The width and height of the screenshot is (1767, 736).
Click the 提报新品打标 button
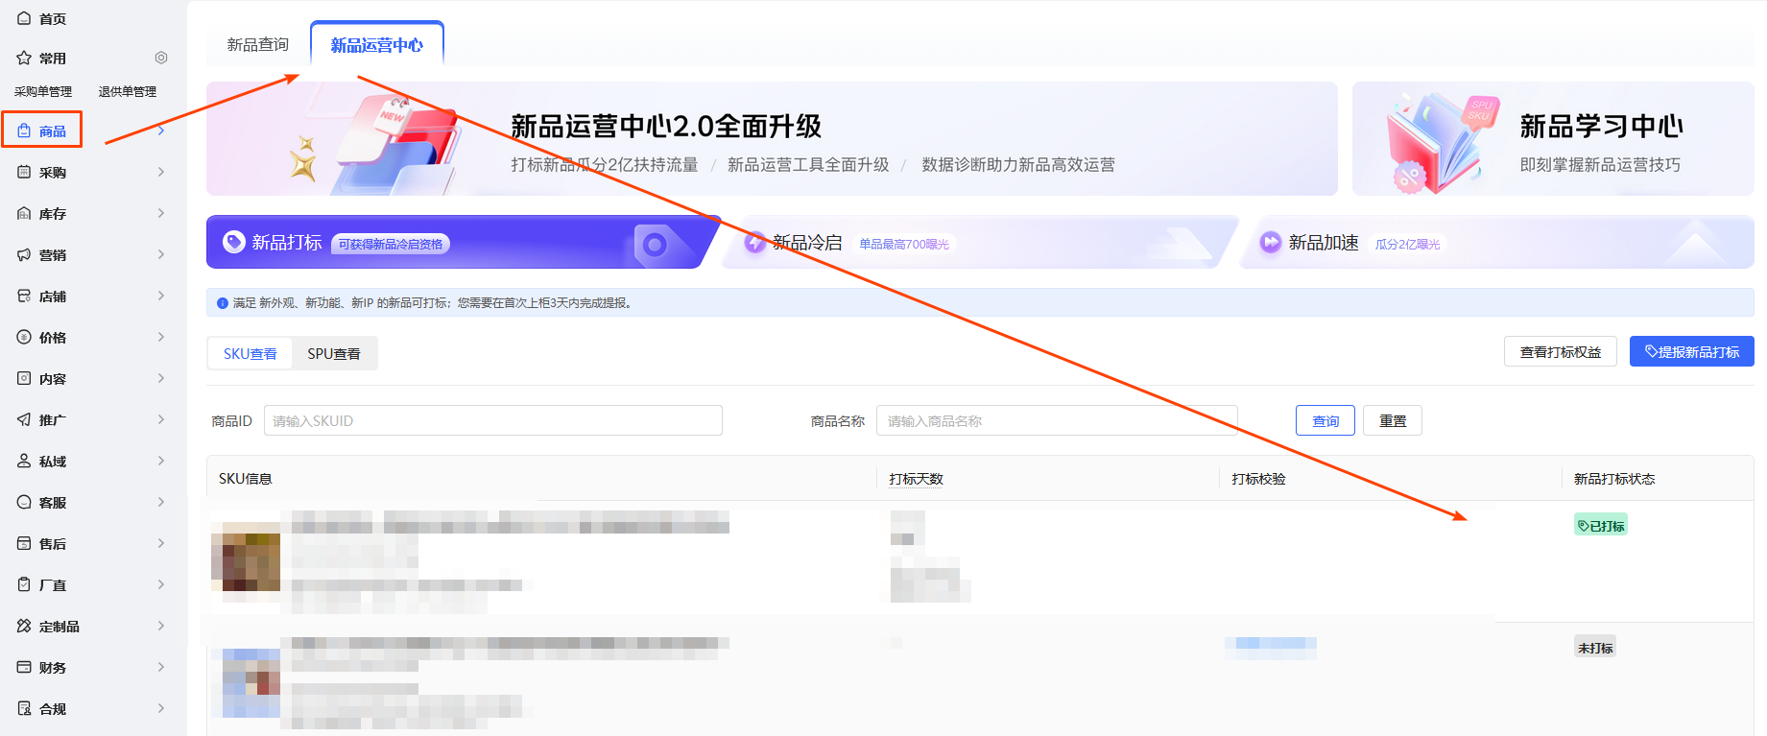1691,352
